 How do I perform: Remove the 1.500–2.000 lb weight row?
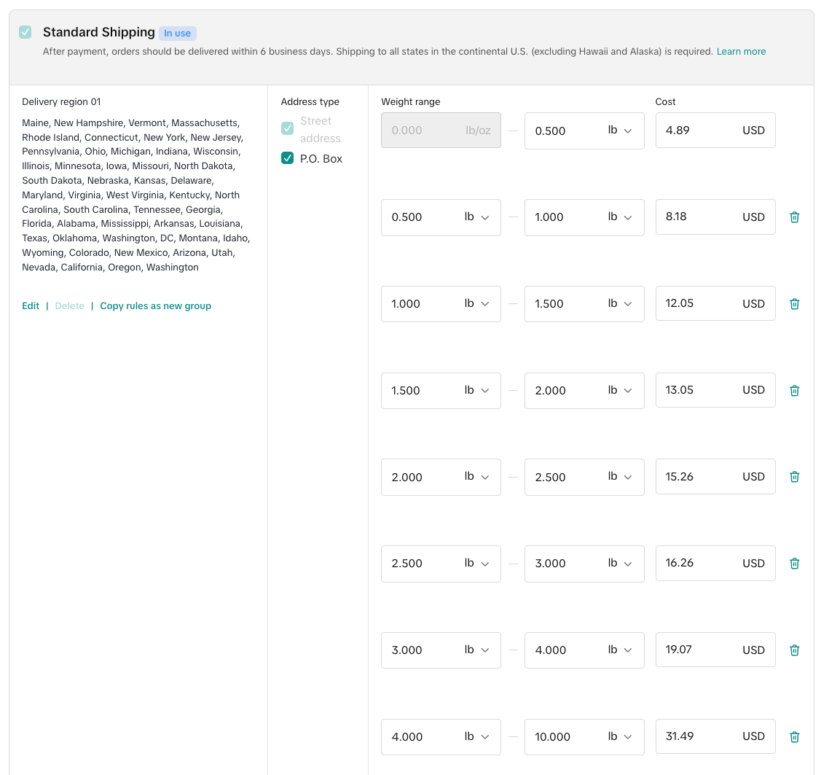coord(794,390)
